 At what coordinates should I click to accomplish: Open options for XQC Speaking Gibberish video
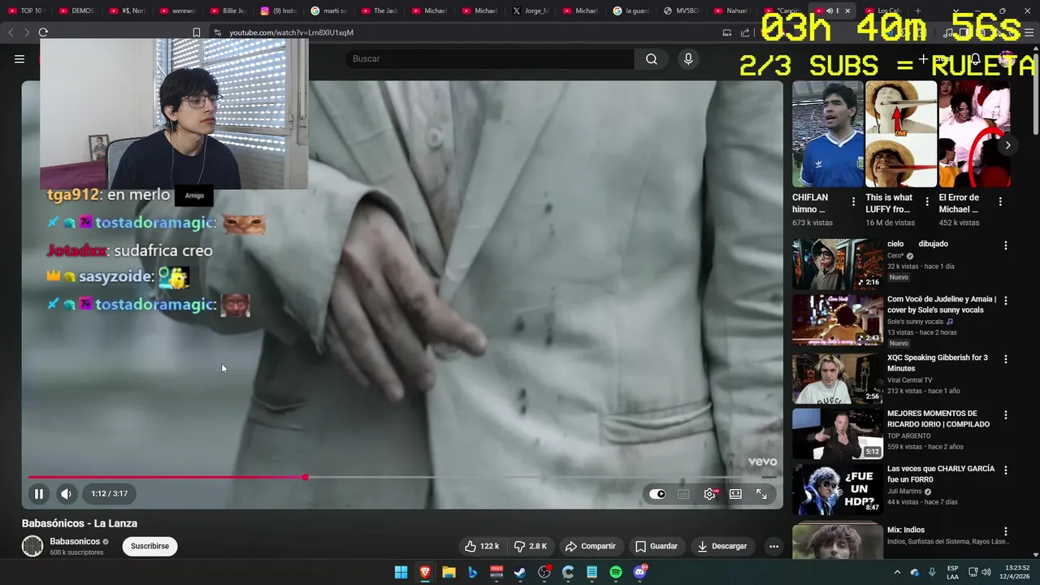[x=1006, y=359]
